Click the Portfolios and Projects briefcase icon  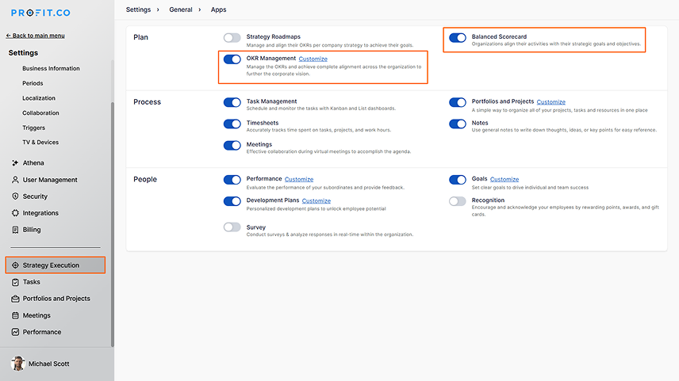pyautogui.click(x=15, y=299)
